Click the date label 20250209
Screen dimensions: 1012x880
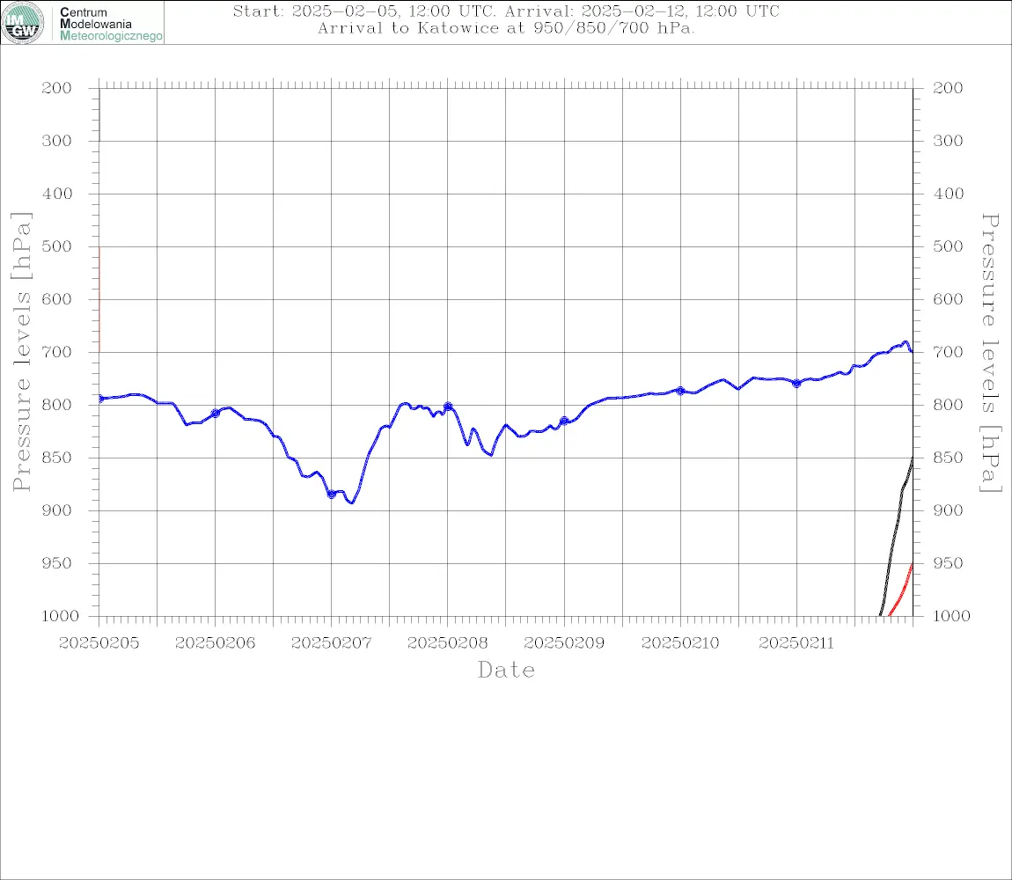(x=564, y=643)
